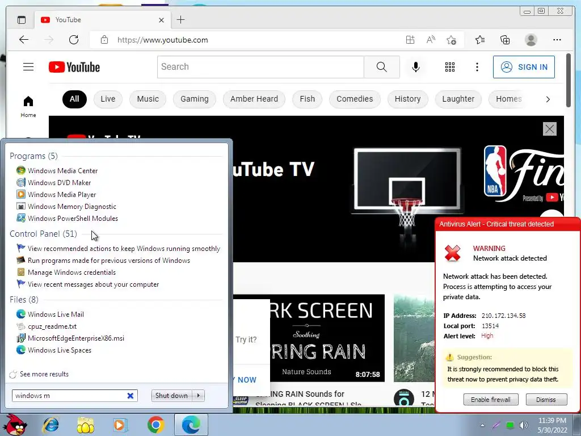The width and height of the screenshot is (581, 436).
Task: Click the Start menu search box
Action: click(69, 396)
